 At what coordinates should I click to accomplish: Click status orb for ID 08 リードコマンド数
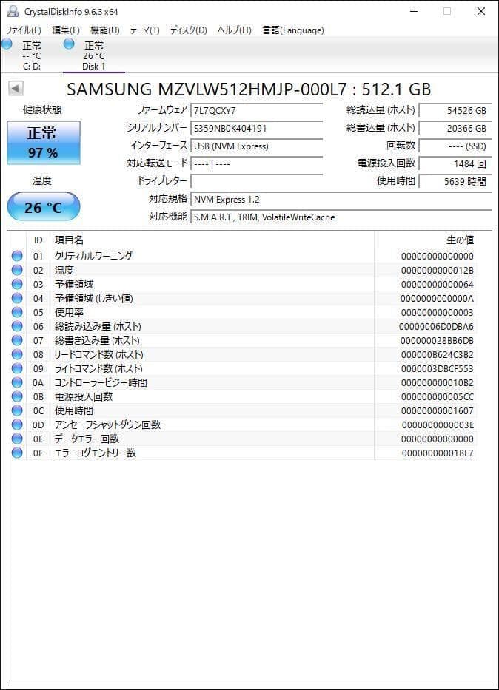coord(17,354)
